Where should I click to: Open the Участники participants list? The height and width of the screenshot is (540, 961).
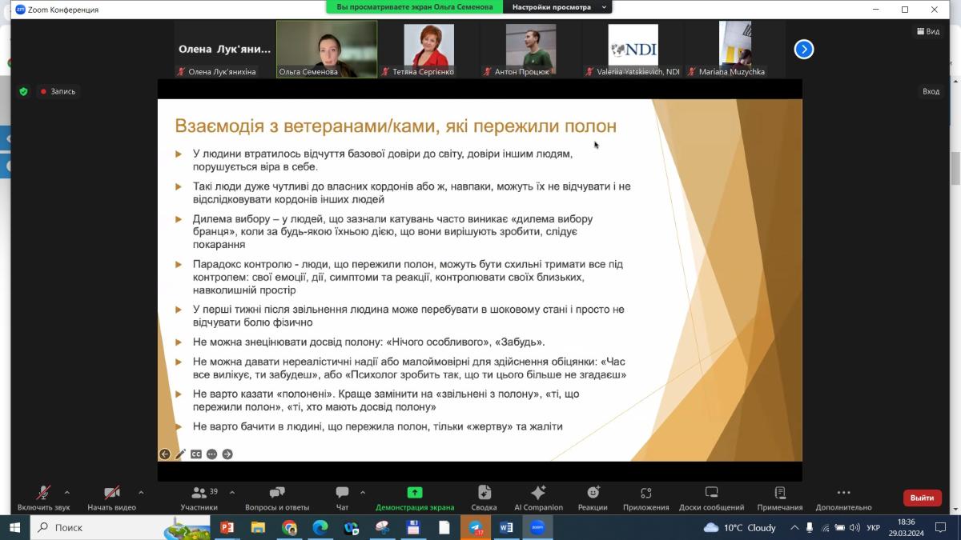point(199,498)
